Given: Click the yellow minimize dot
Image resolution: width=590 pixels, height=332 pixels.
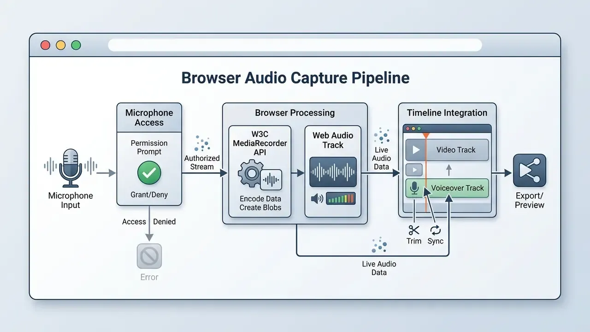Looking at the screenshot, I should (x=60, y=45).
